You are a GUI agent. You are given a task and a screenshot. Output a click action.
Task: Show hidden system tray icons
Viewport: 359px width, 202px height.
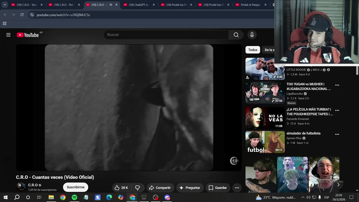(303, 198)
